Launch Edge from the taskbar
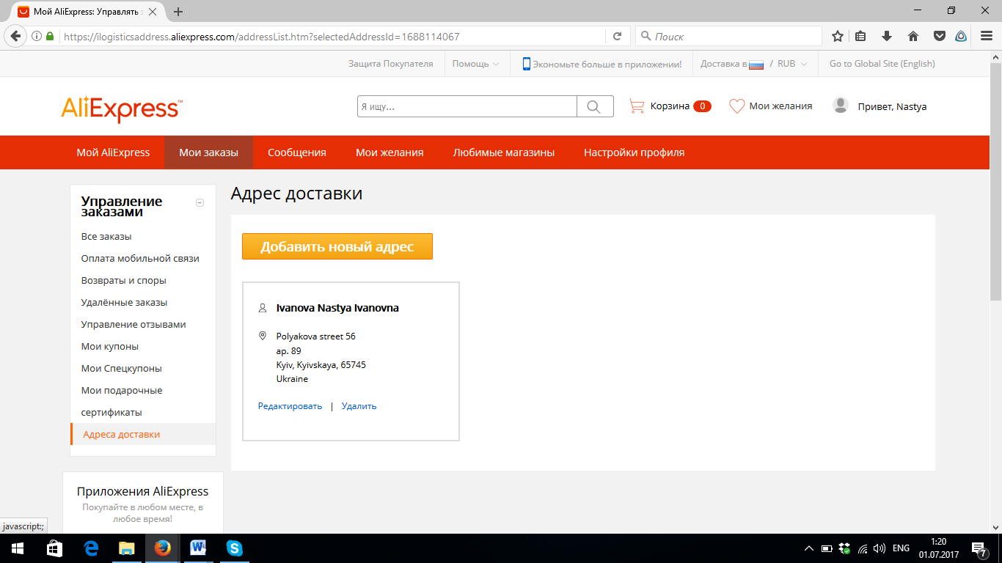 91,548
